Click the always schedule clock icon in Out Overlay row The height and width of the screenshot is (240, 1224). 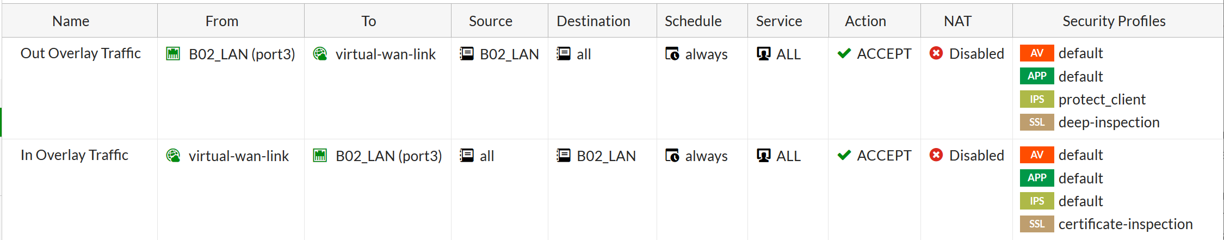pos(672,53)
